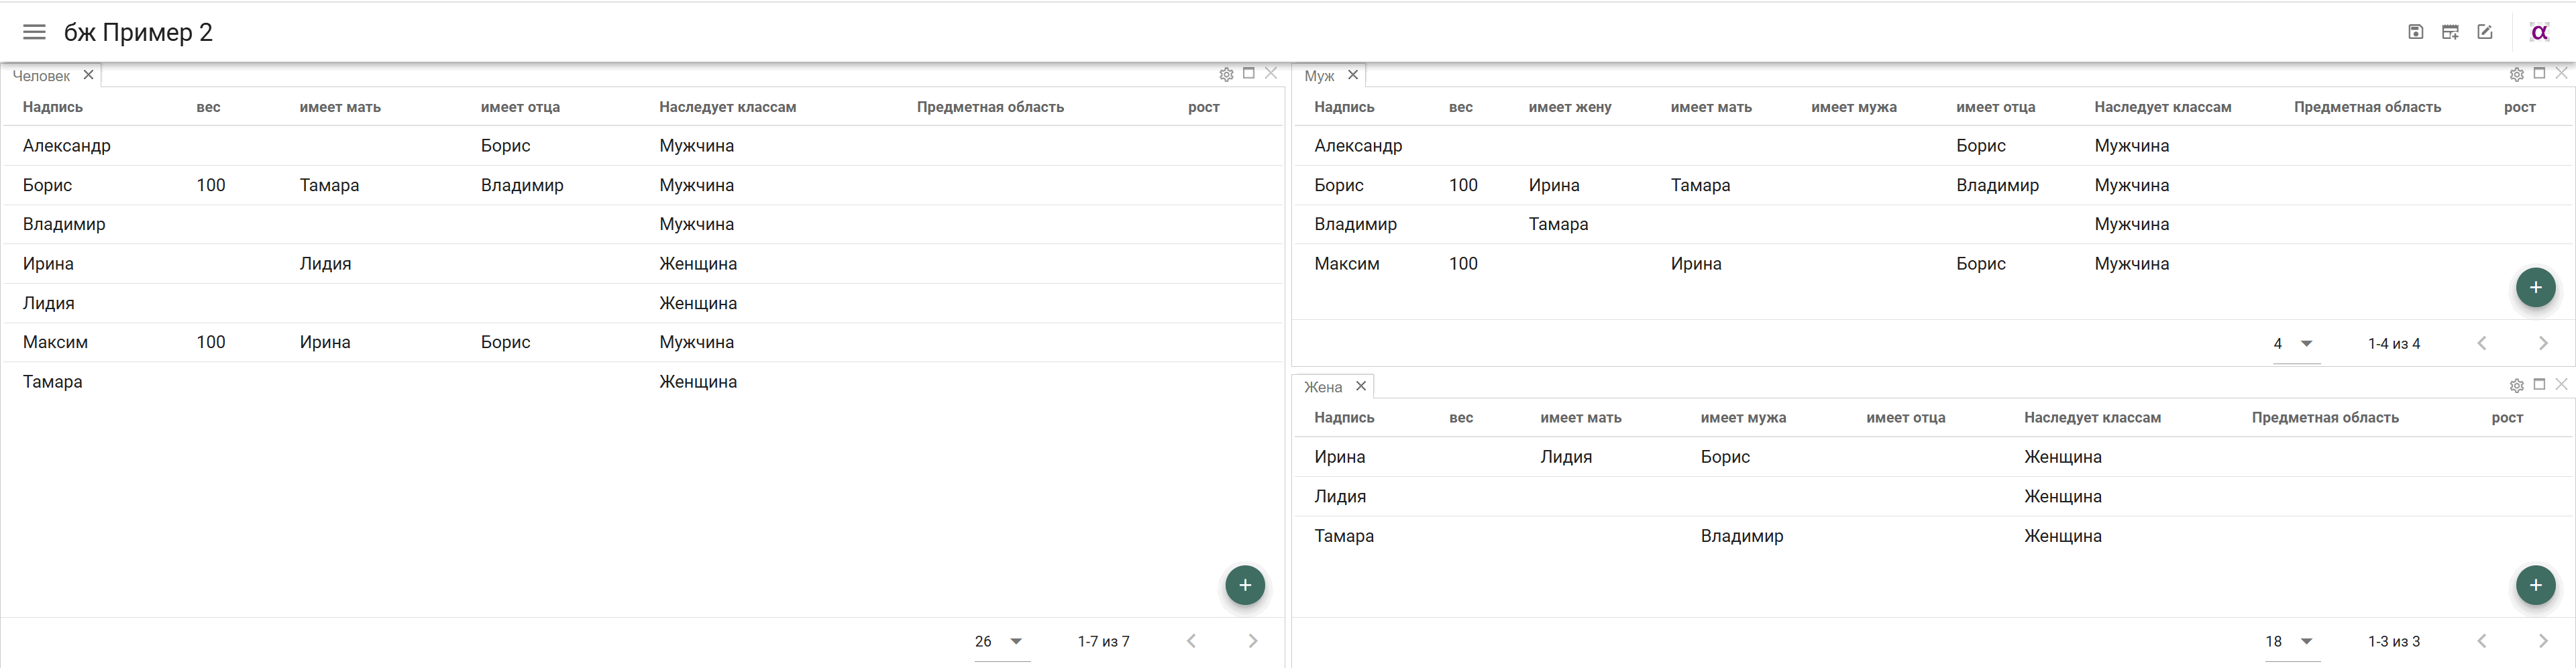This screenshot has width=2576, height=668.
Task: Click Тамара wife cell in Владимир row of Муж
Action: (1558, 224)
